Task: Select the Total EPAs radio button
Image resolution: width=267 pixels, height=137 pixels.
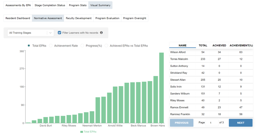Action: pos(29,46)
